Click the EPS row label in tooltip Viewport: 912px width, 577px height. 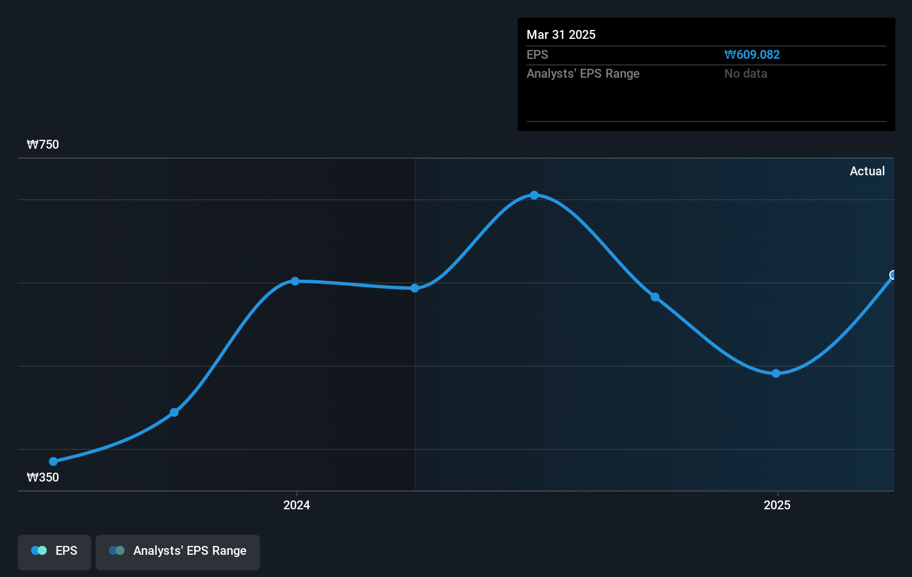click(x=537, y=54)
